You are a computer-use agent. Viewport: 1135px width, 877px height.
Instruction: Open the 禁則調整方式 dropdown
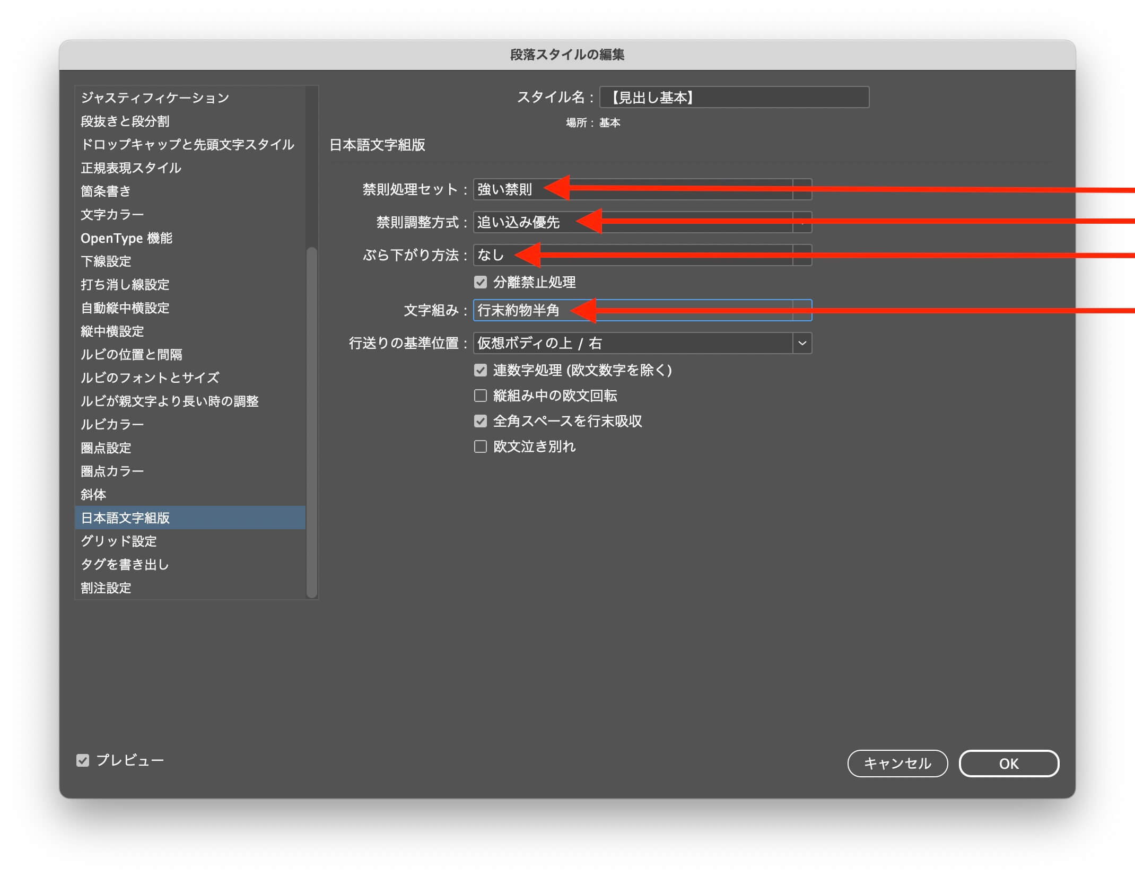pos(802,222)
